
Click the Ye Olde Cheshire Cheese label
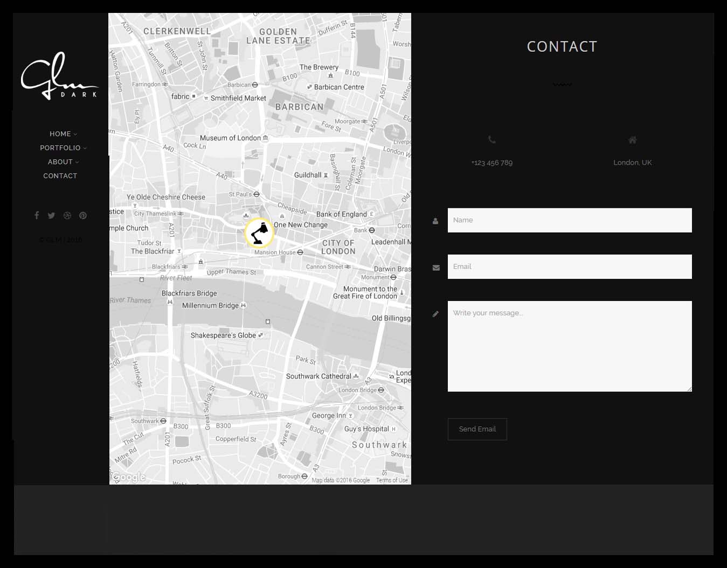coord(166,197)
